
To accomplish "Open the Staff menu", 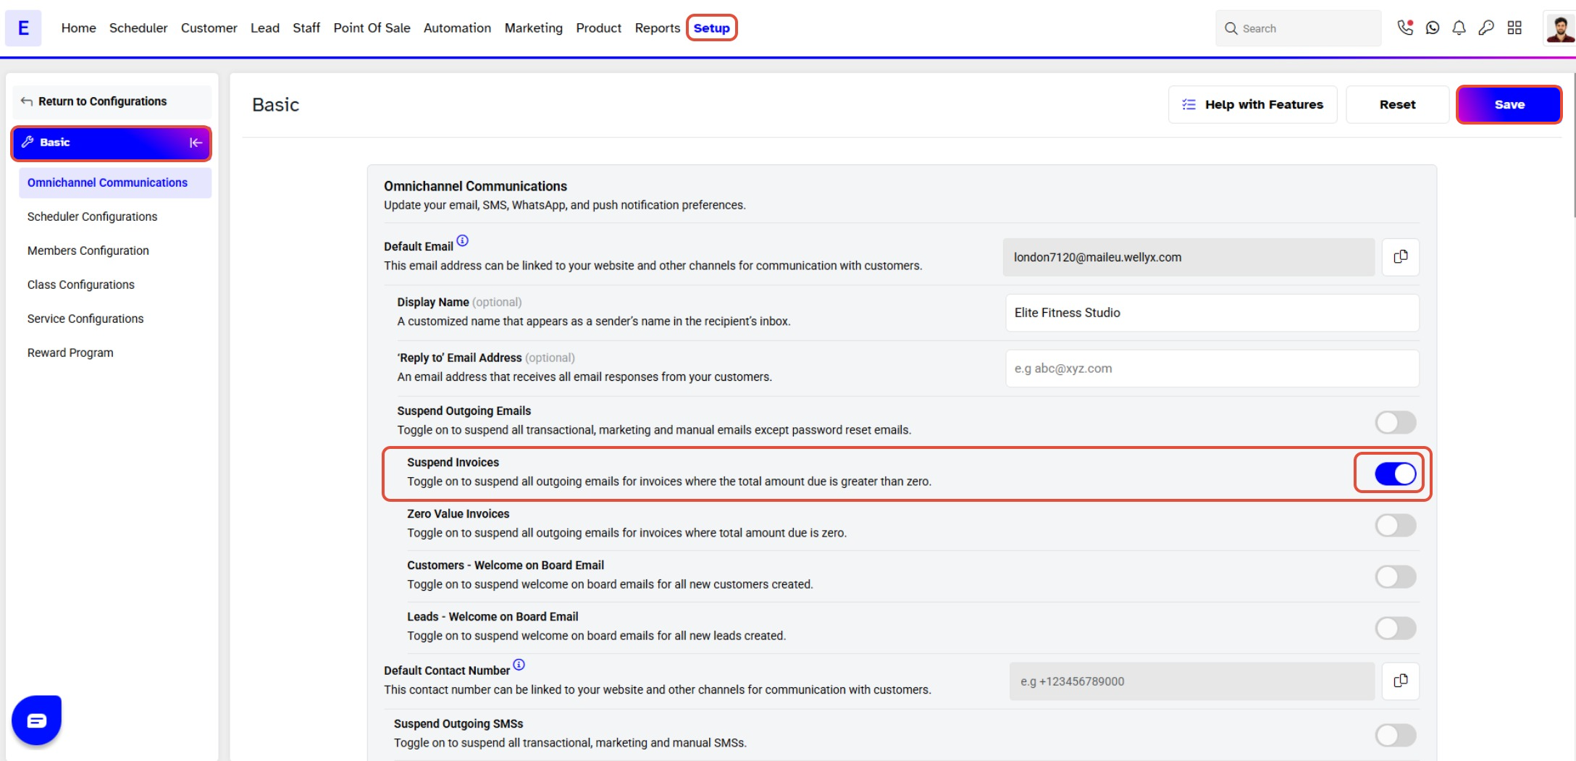I will (306, 28).
